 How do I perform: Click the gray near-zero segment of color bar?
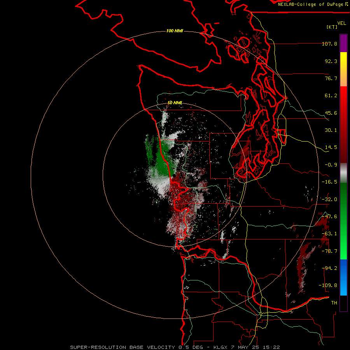pyautogui.click(x=343, y=173)
